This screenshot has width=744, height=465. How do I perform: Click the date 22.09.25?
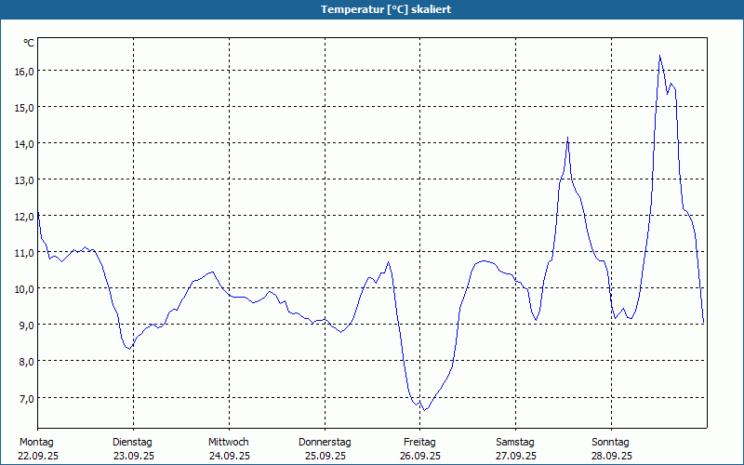point(38,457)
